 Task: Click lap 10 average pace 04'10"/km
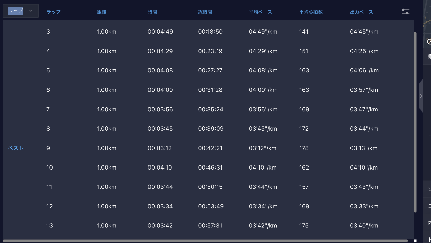(263, 168)
